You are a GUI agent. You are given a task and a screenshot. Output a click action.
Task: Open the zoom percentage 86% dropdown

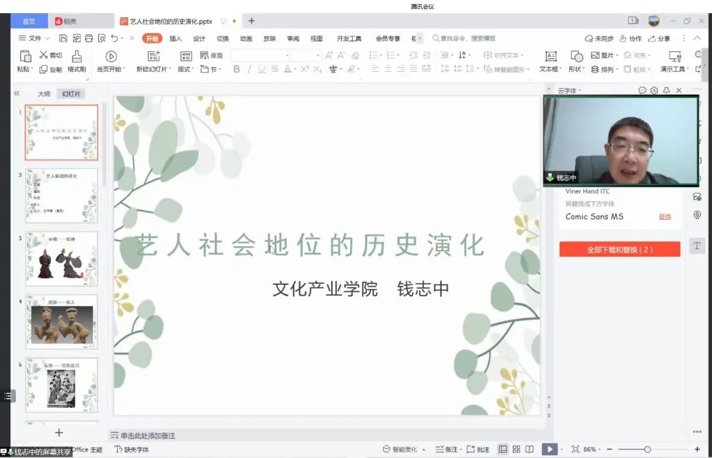tap(591, 449)
